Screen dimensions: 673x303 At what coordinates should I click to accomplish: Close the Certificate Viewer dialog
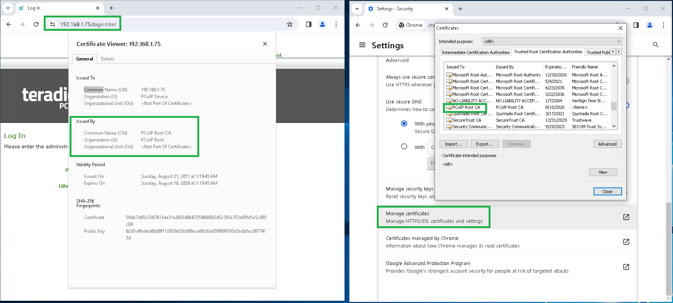[265, 44]
